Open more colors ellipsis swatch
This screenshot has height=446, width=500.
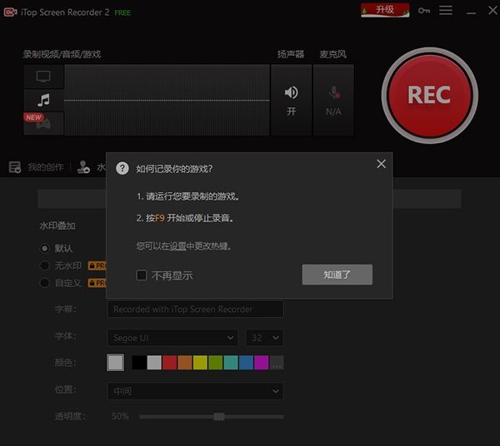(x=277, y=363)
